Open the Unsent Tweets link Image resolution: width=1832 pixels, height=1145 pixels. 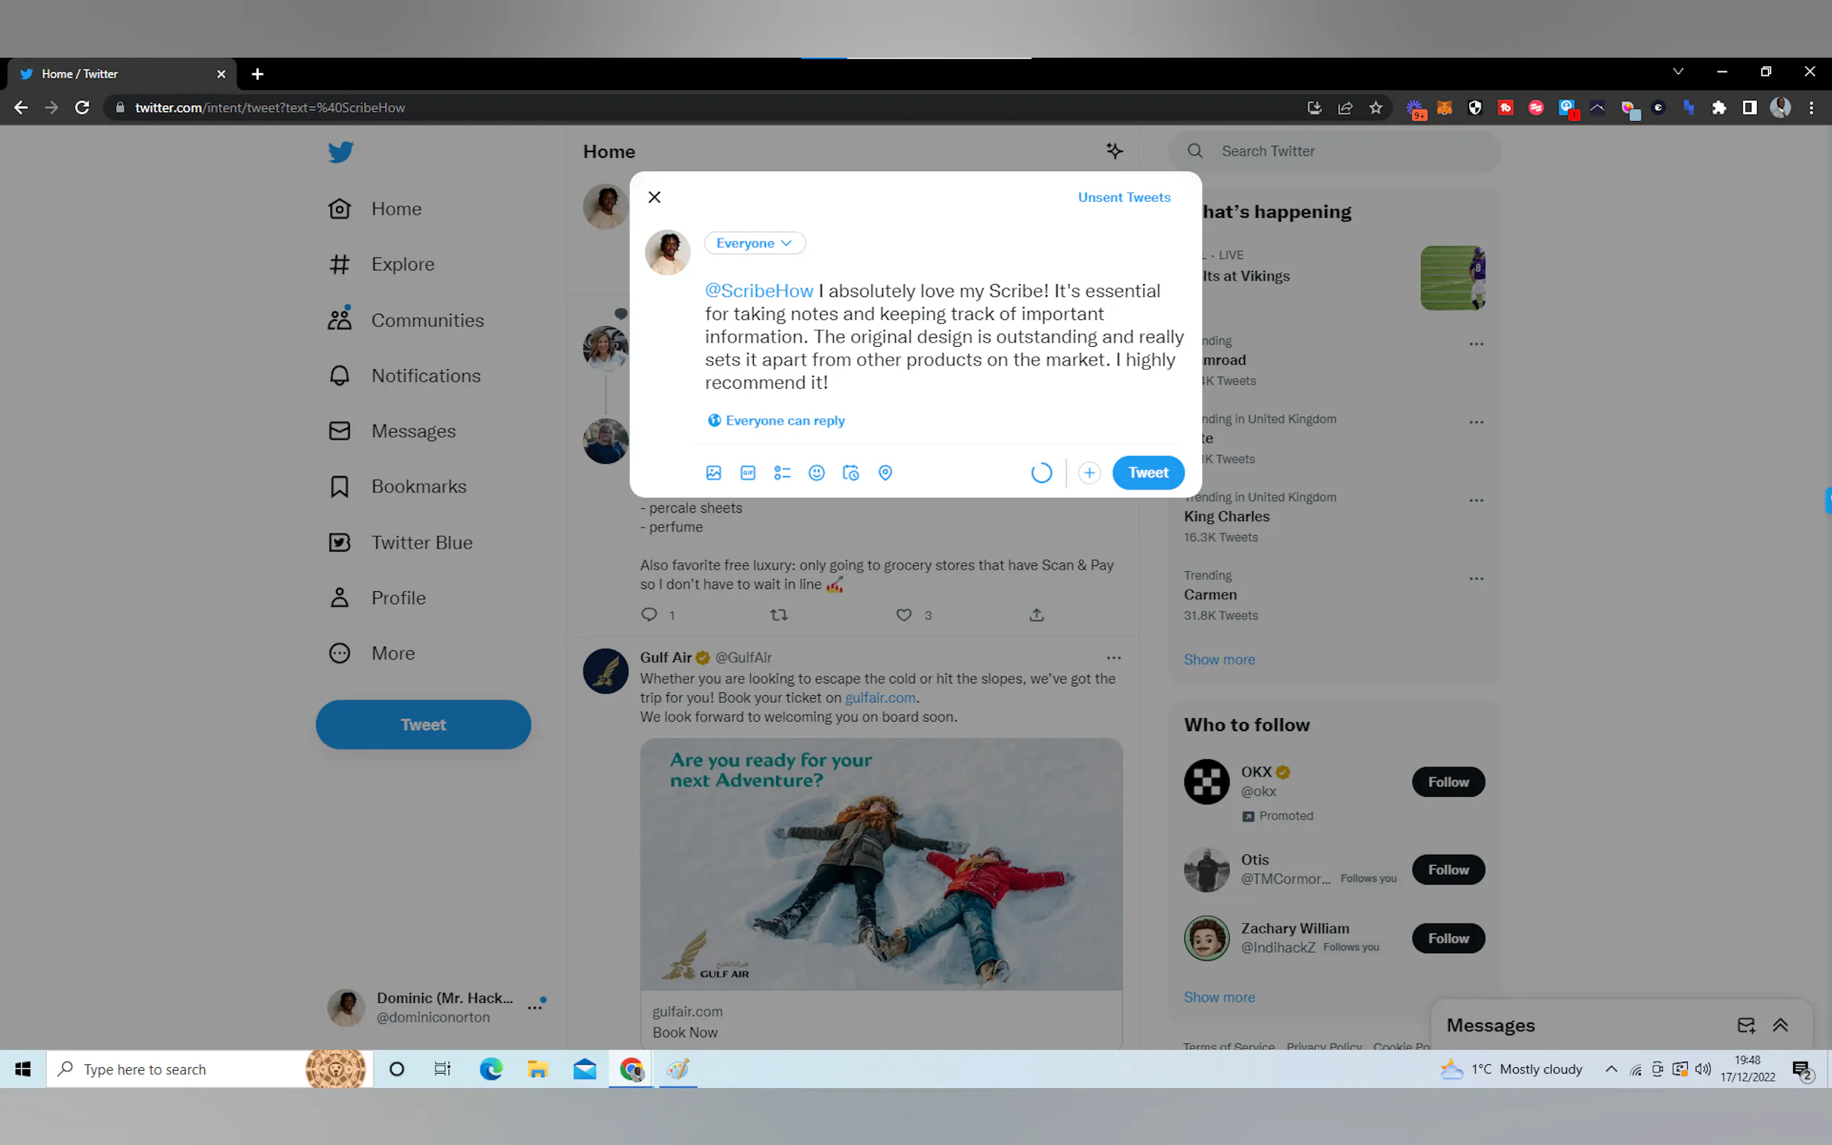[1124, 197]
